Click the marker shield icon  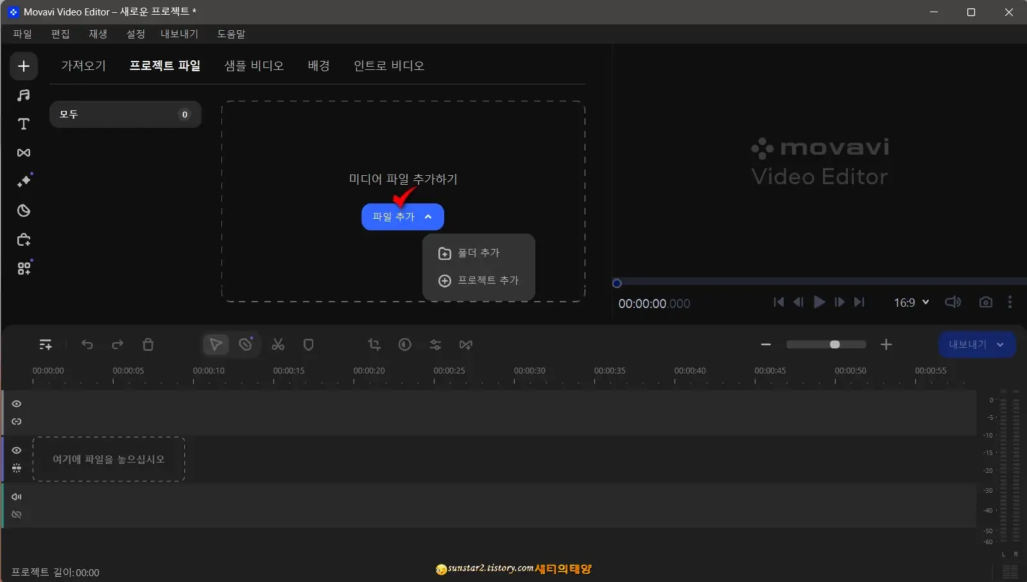(308, 345)
